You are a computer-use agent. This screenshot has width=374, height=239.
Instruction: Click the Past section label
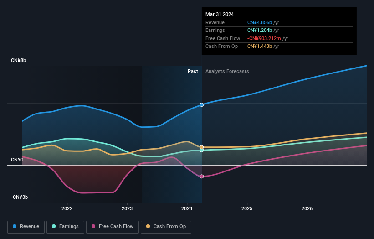tap(193, 71)
